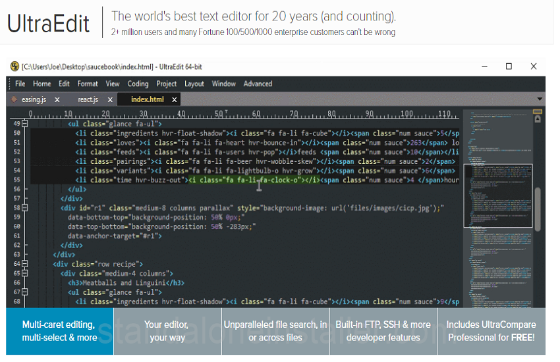Open the View menu
Screen dimensions: 560x362
pos(113,84)
